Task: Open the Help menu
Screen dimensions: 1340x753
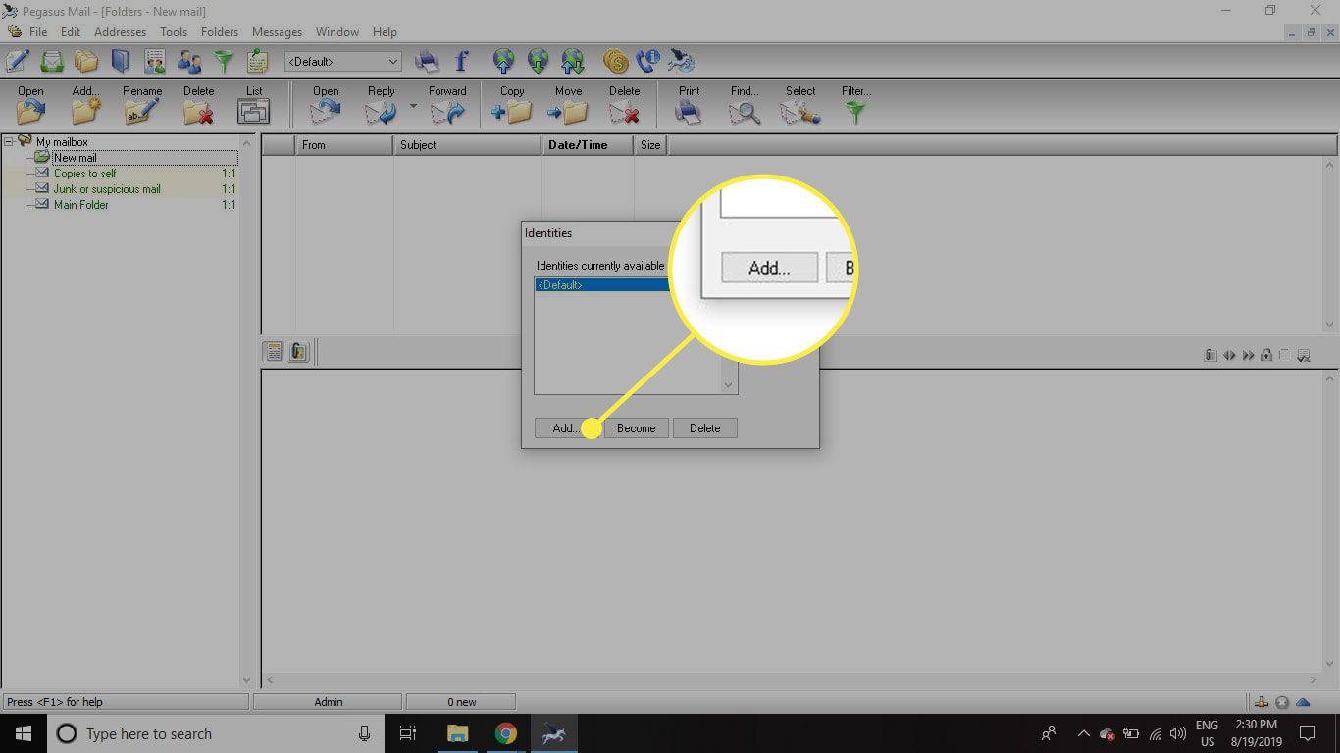Action: (x=385, y=32)
